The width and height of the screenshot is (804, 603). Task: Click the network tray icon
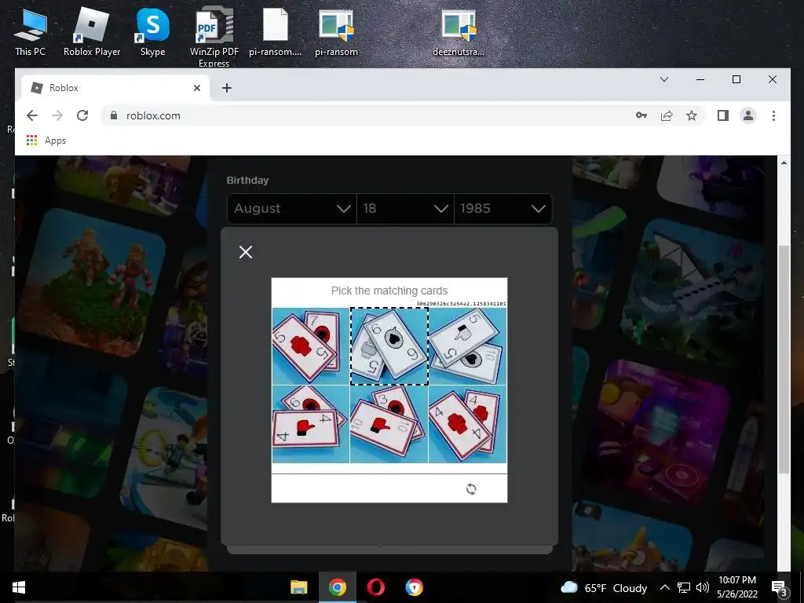684,587
